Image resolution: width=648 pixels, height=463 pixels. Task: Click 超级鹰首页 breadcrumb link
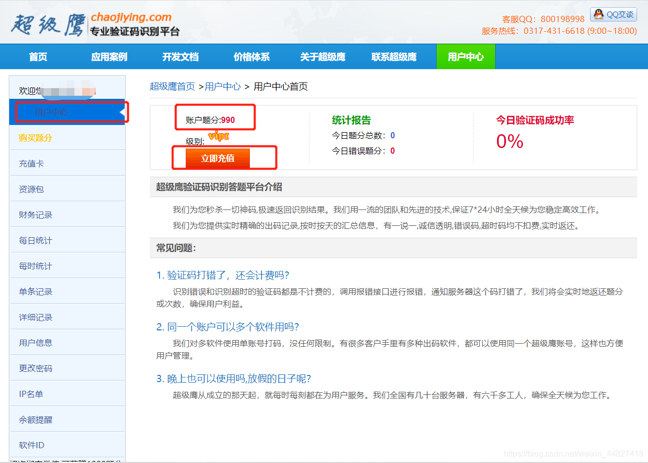point(172,87)
